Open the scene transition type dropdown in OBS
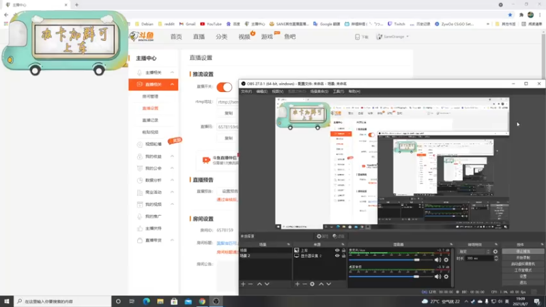 click(x=474, y=251)
